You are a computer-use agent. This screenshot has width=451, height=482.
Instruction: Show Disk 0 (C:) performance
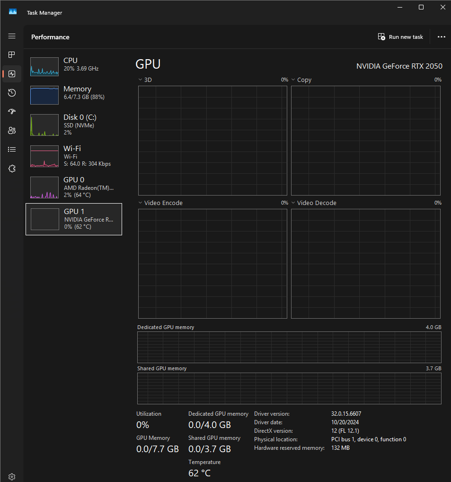[73, 125]
